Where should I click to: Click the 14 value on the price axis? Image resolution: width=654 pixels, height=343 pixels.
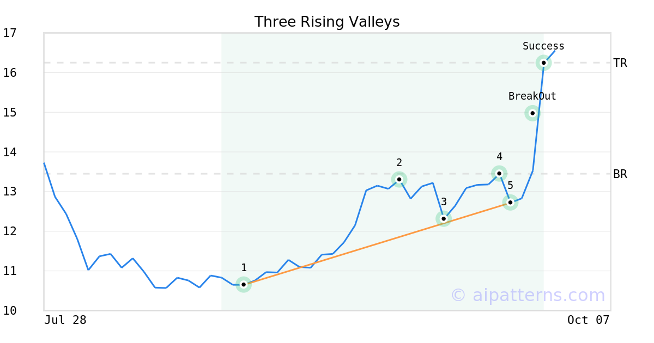click(10, 152)
